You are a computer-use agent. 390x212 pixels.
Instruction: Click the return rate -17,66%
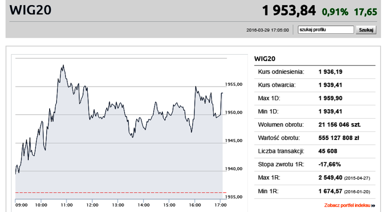tap(329, 164)
